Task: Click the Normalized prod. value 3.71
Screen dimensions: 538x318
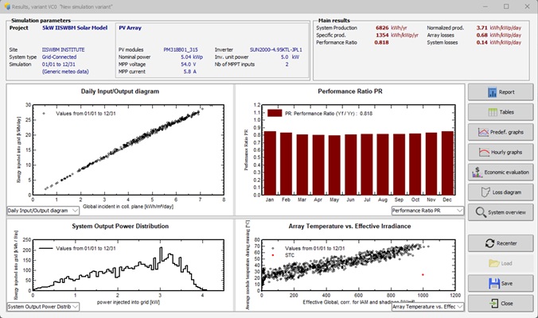Action: coord(481,28)
